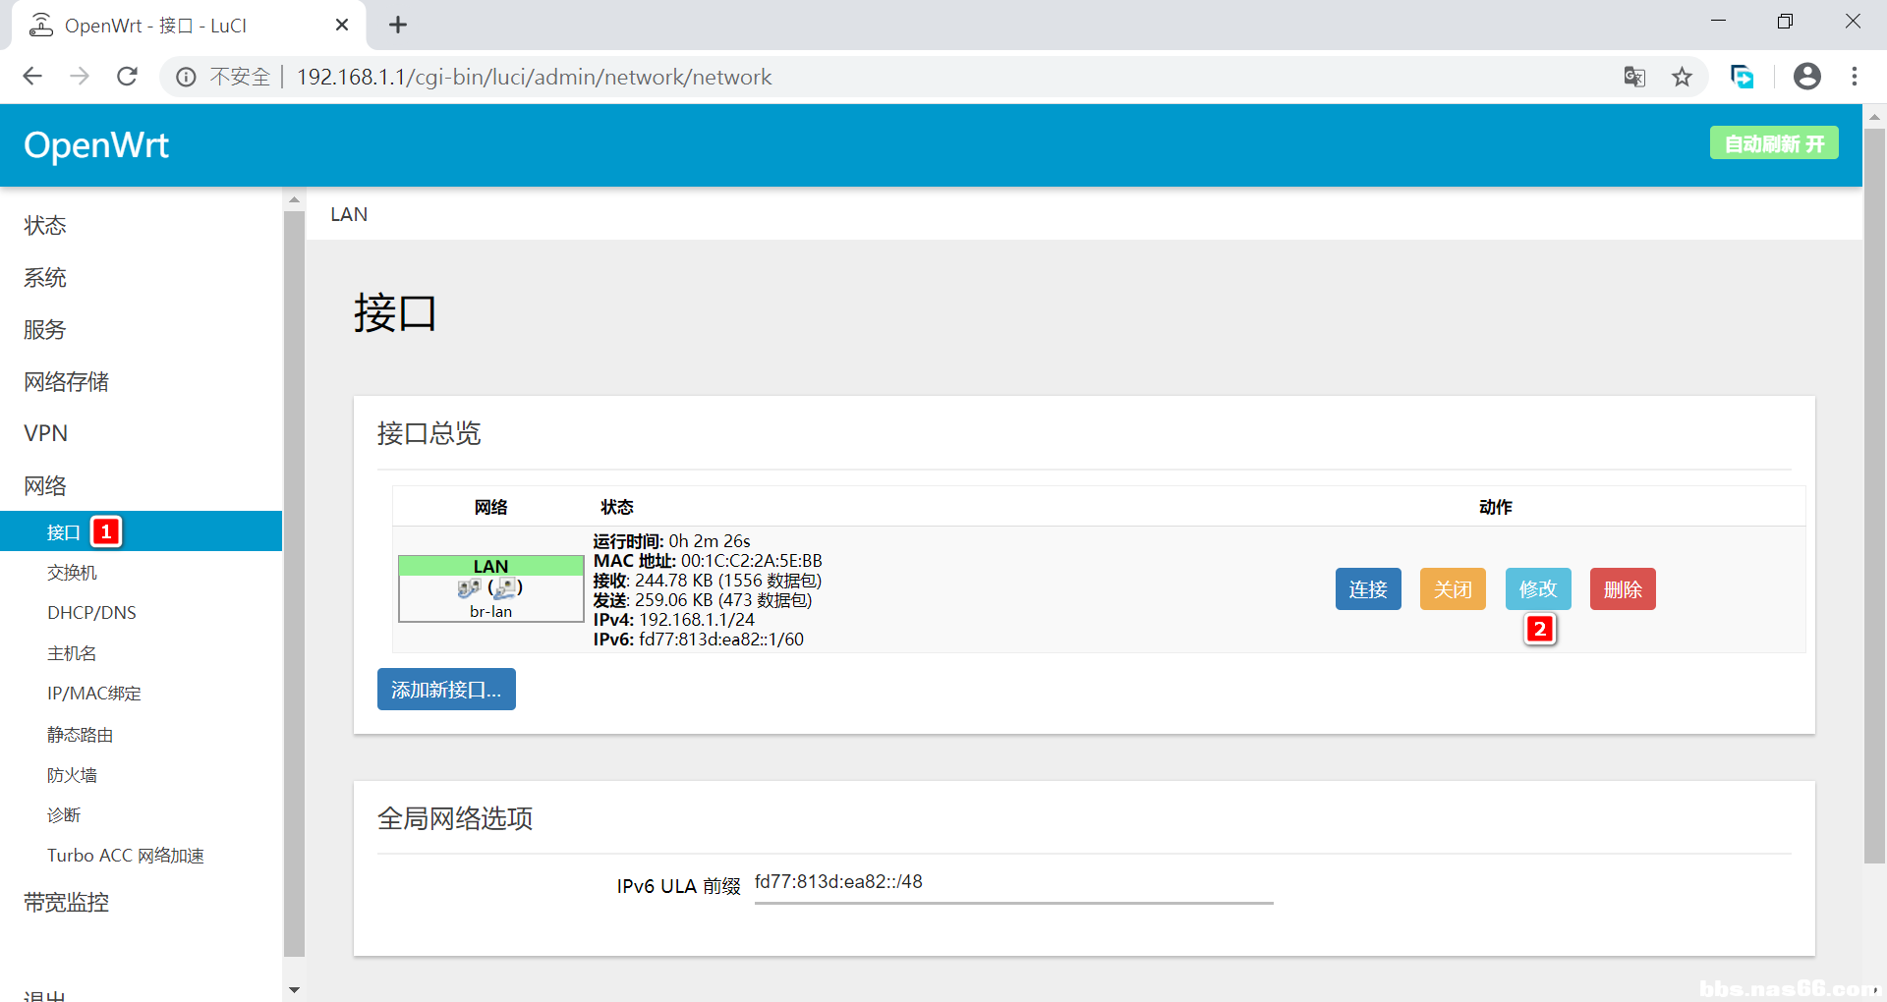Screen dimensions: 1887x1002
Task: Click the browser address bar URL
Action: coord(534,77)
